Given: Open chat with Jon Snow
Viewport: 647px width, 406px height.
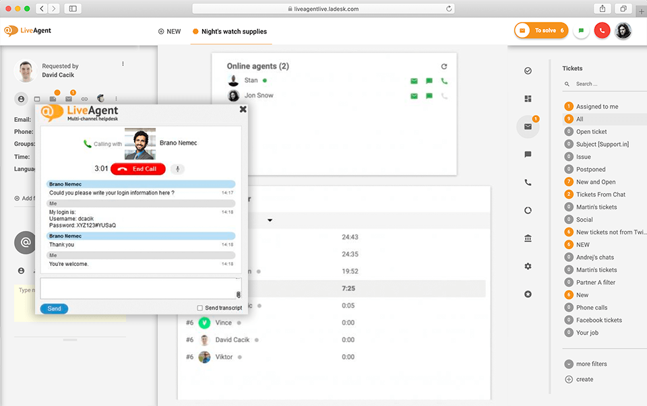Looking at the screenshot, I should point(429,96).
